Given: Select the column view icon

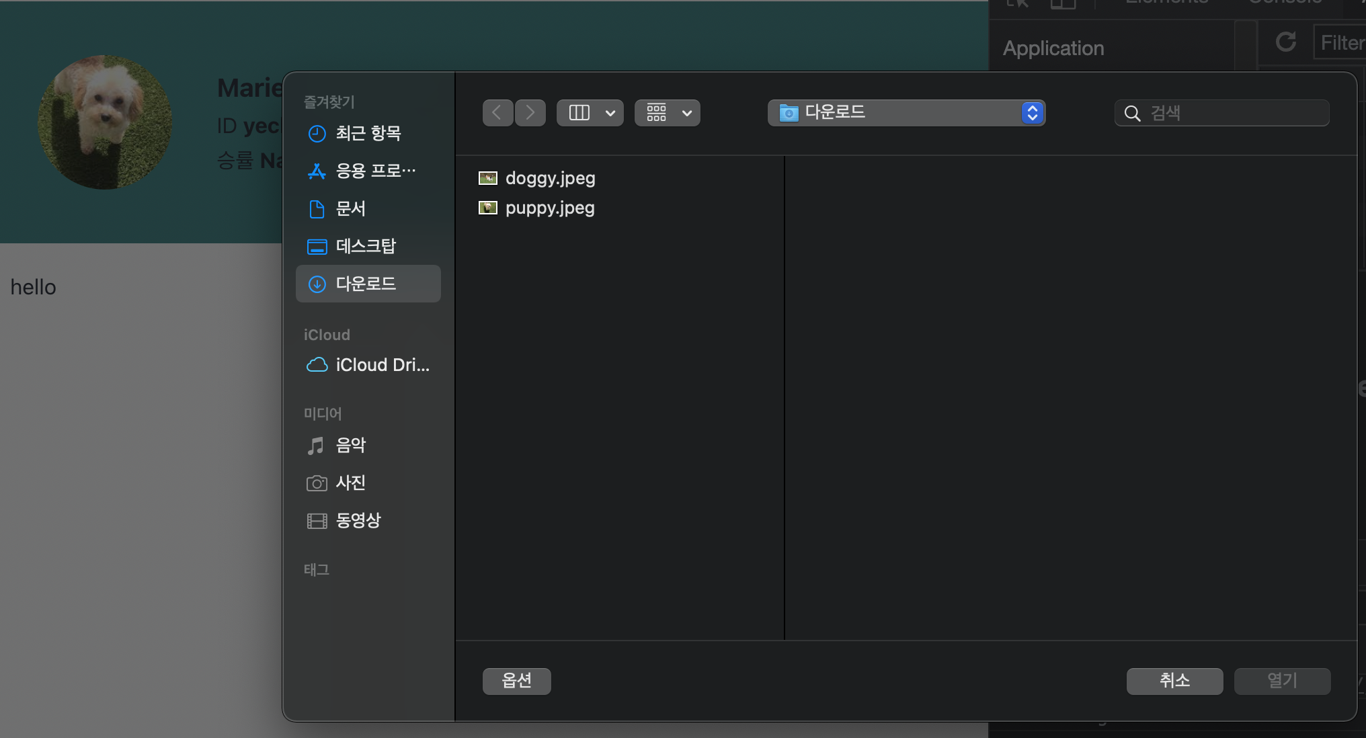Looking at the screenshot, I should coord(579,113).
